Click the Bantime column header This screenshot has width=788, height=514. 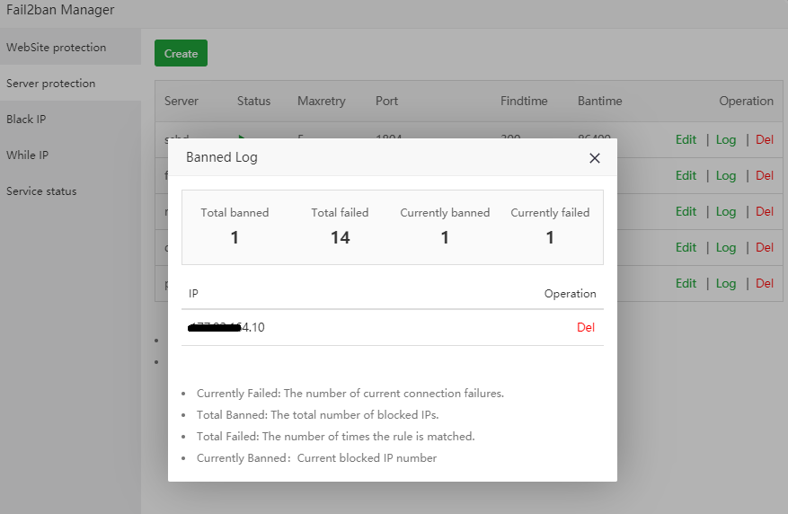[599, 102]
